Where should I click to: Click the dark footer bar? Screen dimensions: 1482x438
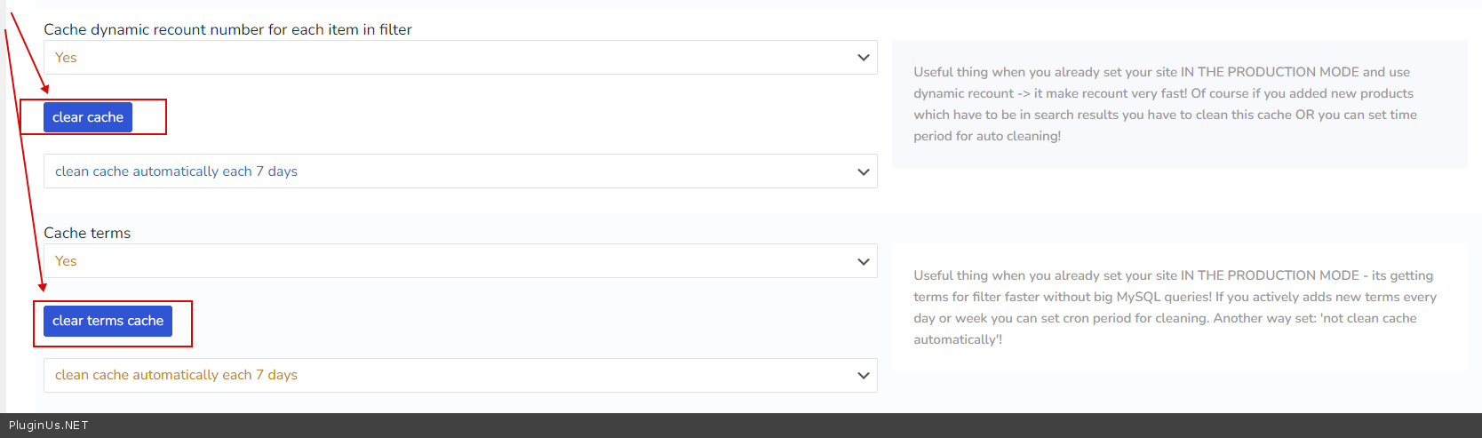point(741,426)
